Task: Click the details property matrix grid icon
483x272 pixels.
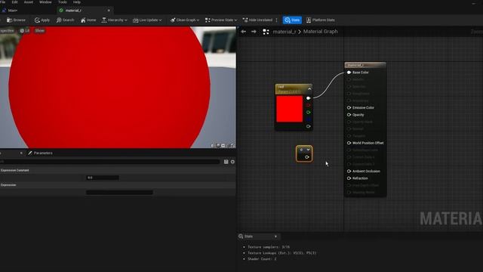Action: 226,162
